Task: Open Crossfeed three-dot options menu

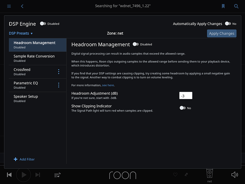Action: click(59, 72)
